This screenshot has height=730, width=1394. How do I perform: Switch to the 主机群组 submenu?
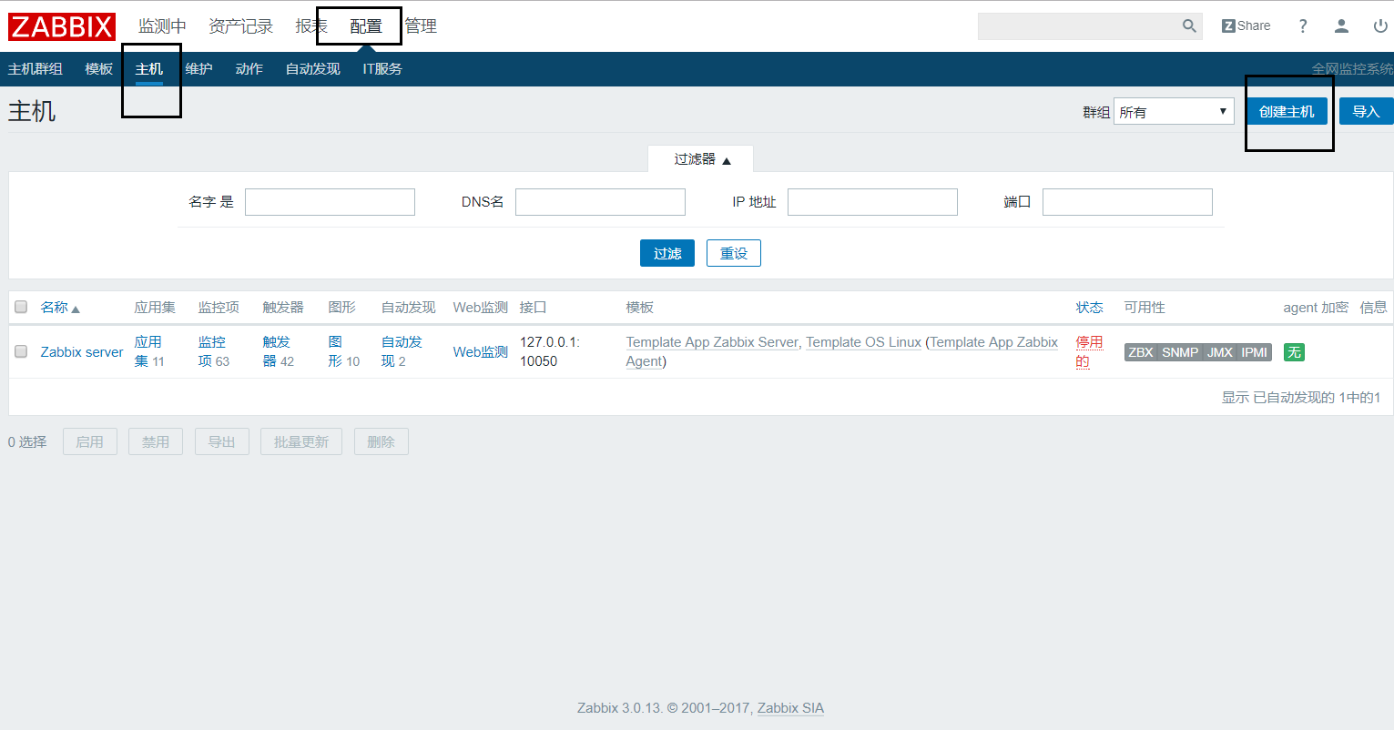point(36,69)
